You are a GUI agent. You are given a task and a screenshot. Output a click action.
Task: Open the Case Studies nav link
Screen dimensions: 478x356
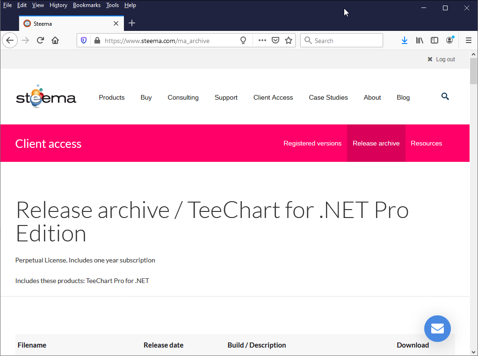pos(328,97)
